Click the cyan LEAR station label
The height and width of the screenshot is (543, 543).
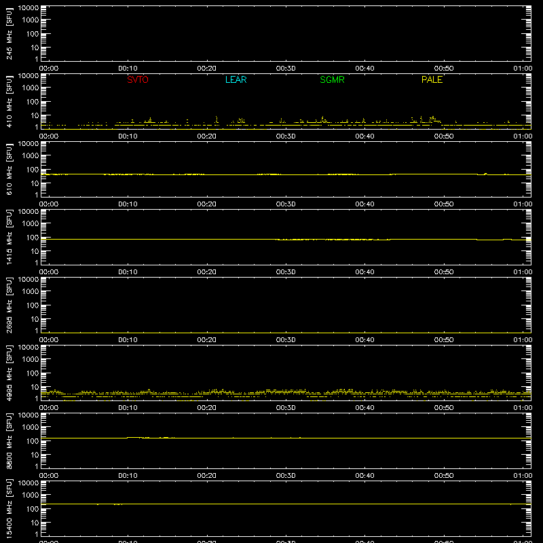(236, 79)
